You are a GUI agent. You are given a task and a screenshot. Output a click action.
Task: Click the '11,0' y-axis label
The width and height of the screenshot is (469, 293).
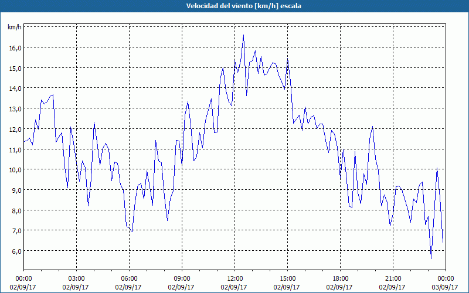[x=15, y=149]
